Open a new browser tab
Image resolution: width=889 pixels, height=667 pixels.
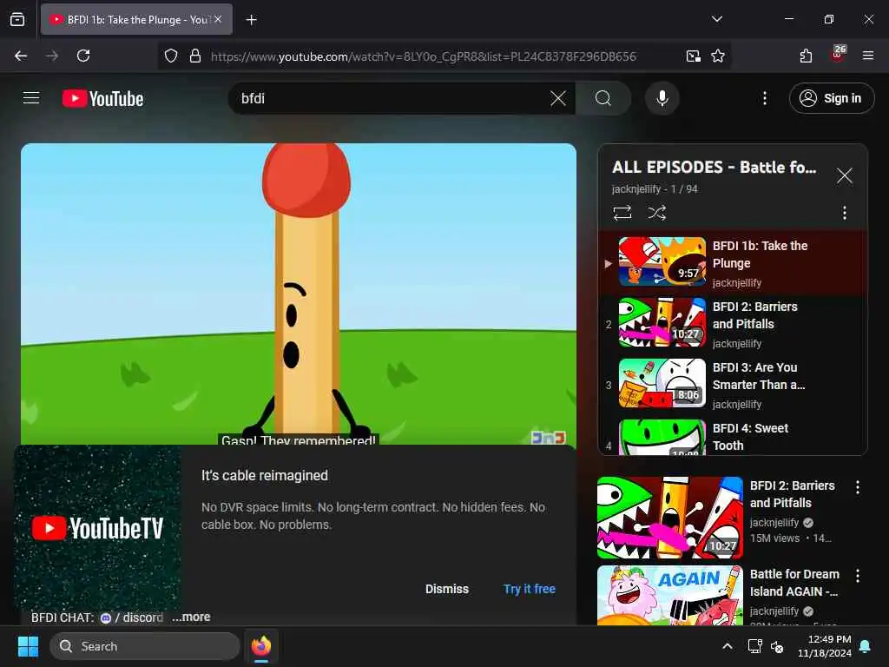point(251,20)
